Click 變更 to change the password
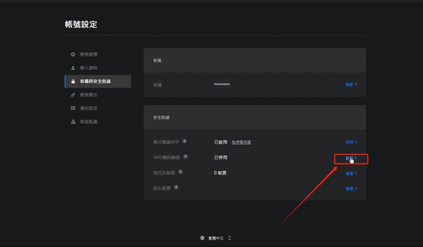Image resolution: width=423 pixels, height=247 pixels. [351, 85]
